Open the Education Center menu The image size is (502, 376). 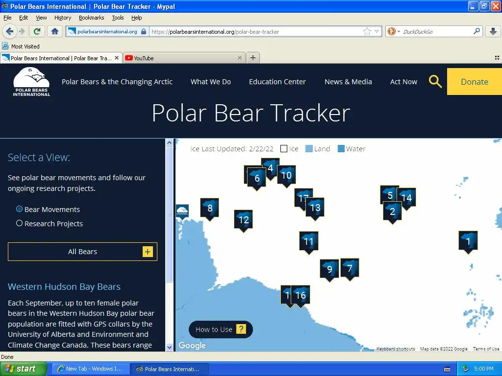[x=277, y=82]
